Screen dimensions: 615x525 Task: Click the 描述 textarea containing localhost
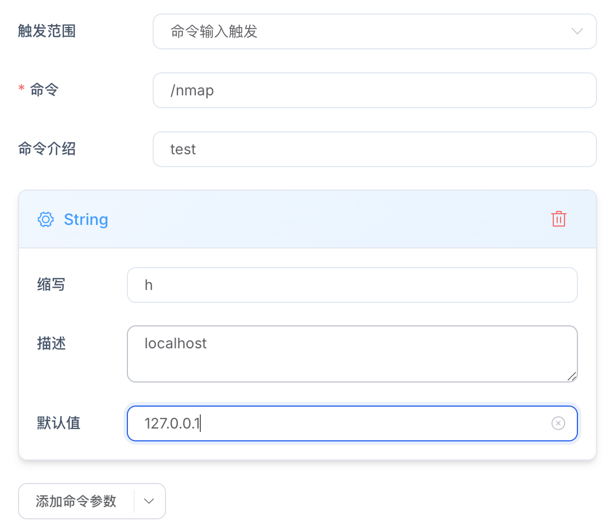(x=352, y=354)
